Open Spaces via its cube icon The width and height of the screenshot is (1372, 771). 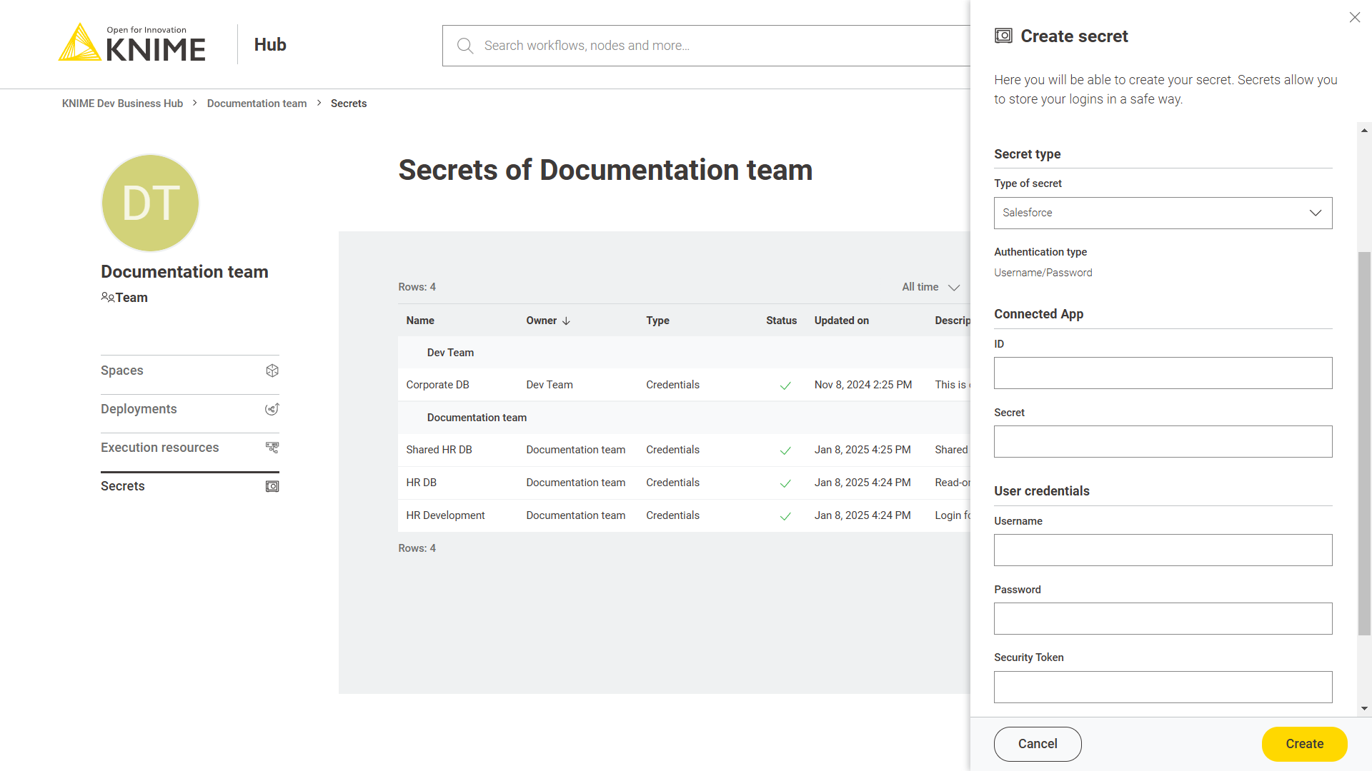(272, 371)
